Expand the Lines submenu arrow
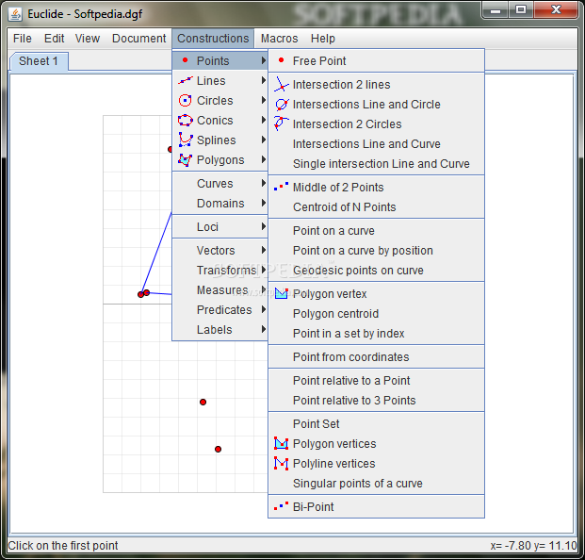This screenshot has width=585, height=560. (264, 80)
